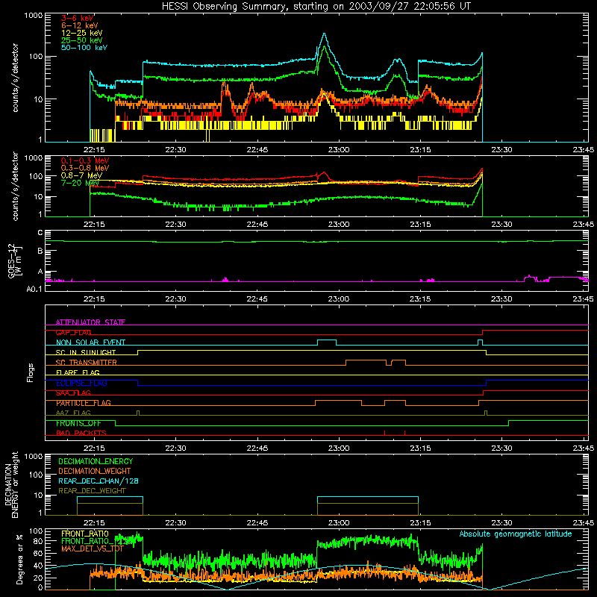Click the Absolute geomagnetic latitude label
597x597 pixels.
pyautogui.click(x=516, y=534)
